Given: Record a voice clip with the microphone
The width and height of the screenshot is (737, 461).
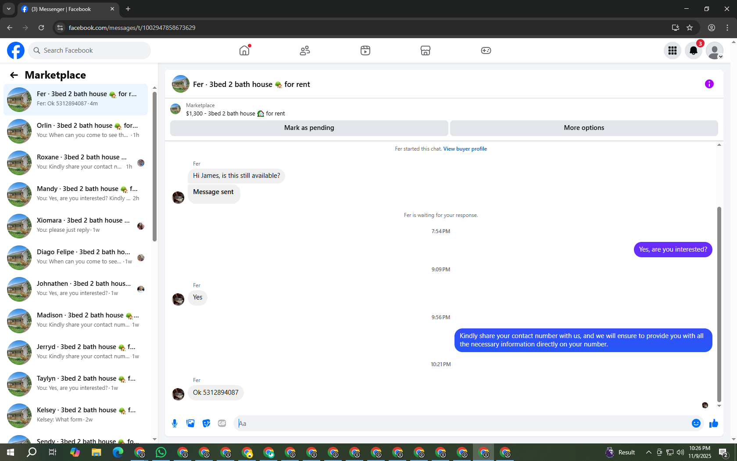Looking at the screenshot, I should point(175,423).
